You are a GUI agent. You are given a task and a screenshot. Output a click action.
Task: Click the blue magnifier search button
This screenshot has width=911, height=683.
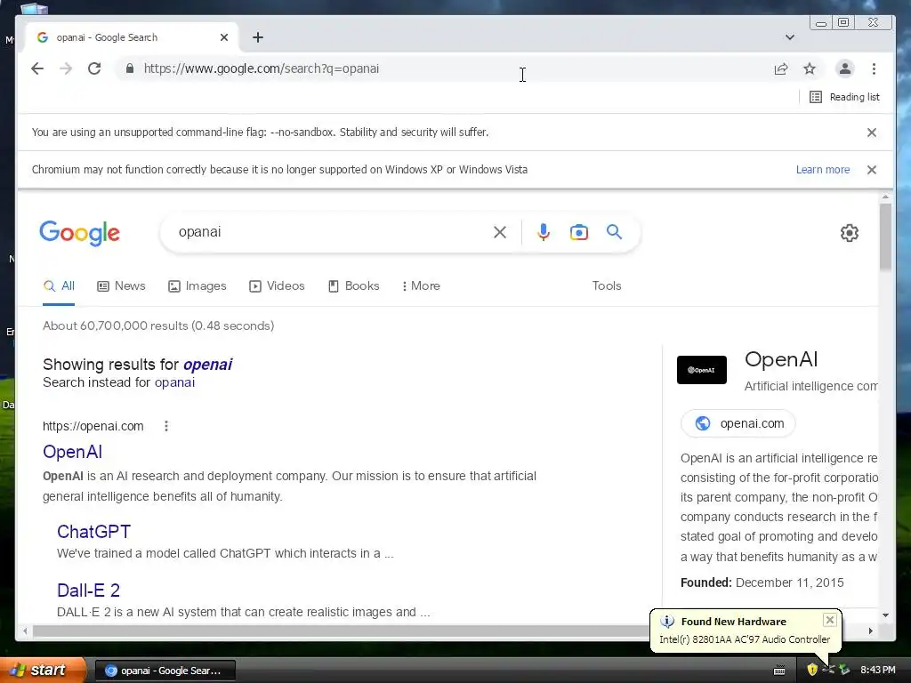(614, 232)
